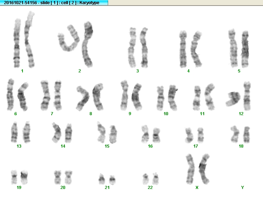Click the green label '11'

tap(202, 114)
